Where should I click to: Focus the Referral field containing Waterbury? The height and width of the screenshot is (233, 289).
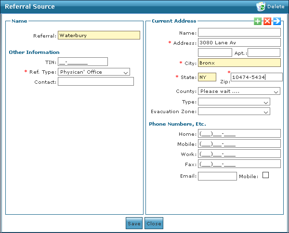point(99,35)
